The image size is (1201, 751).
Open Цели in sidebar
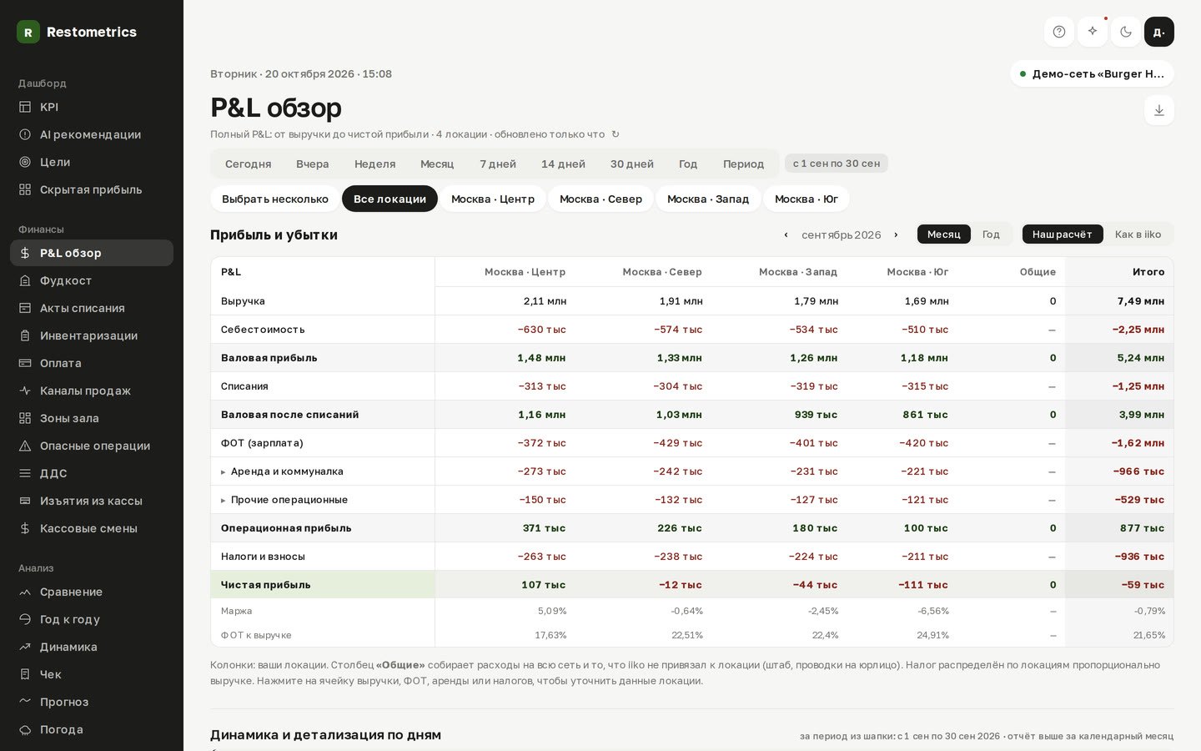(92, 162)
